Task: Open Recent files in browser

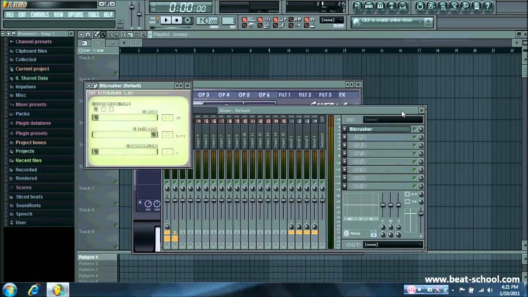Action: [28, 160]
